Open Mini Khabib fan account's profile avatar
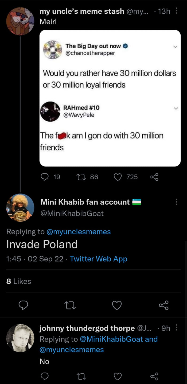 [20, 207]
